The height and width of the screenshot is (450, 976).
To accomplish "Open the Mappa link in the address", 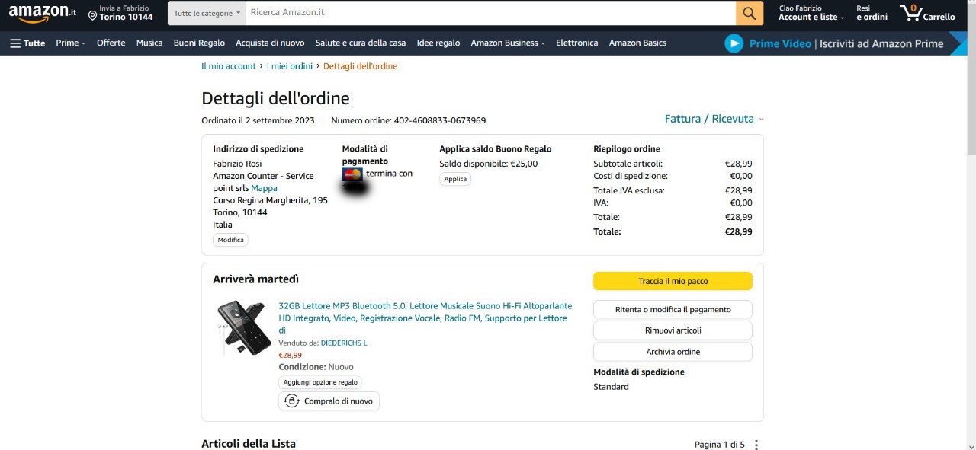I will [265, 188].
